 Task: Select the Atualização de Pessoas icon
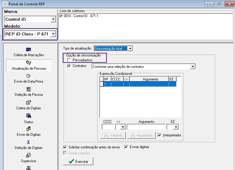[x=29, y=63]
